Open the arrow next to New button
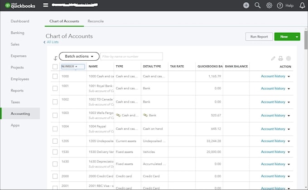The height and width of the screenshot is (190, 308). (x=297, y=37)
